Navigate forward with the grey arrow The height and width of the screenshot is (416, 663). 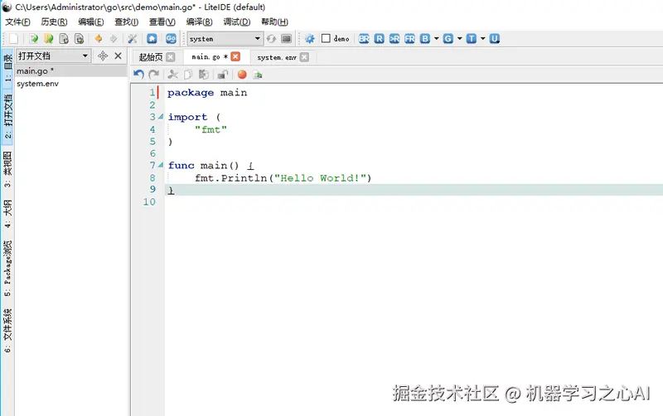click(114, 39)
